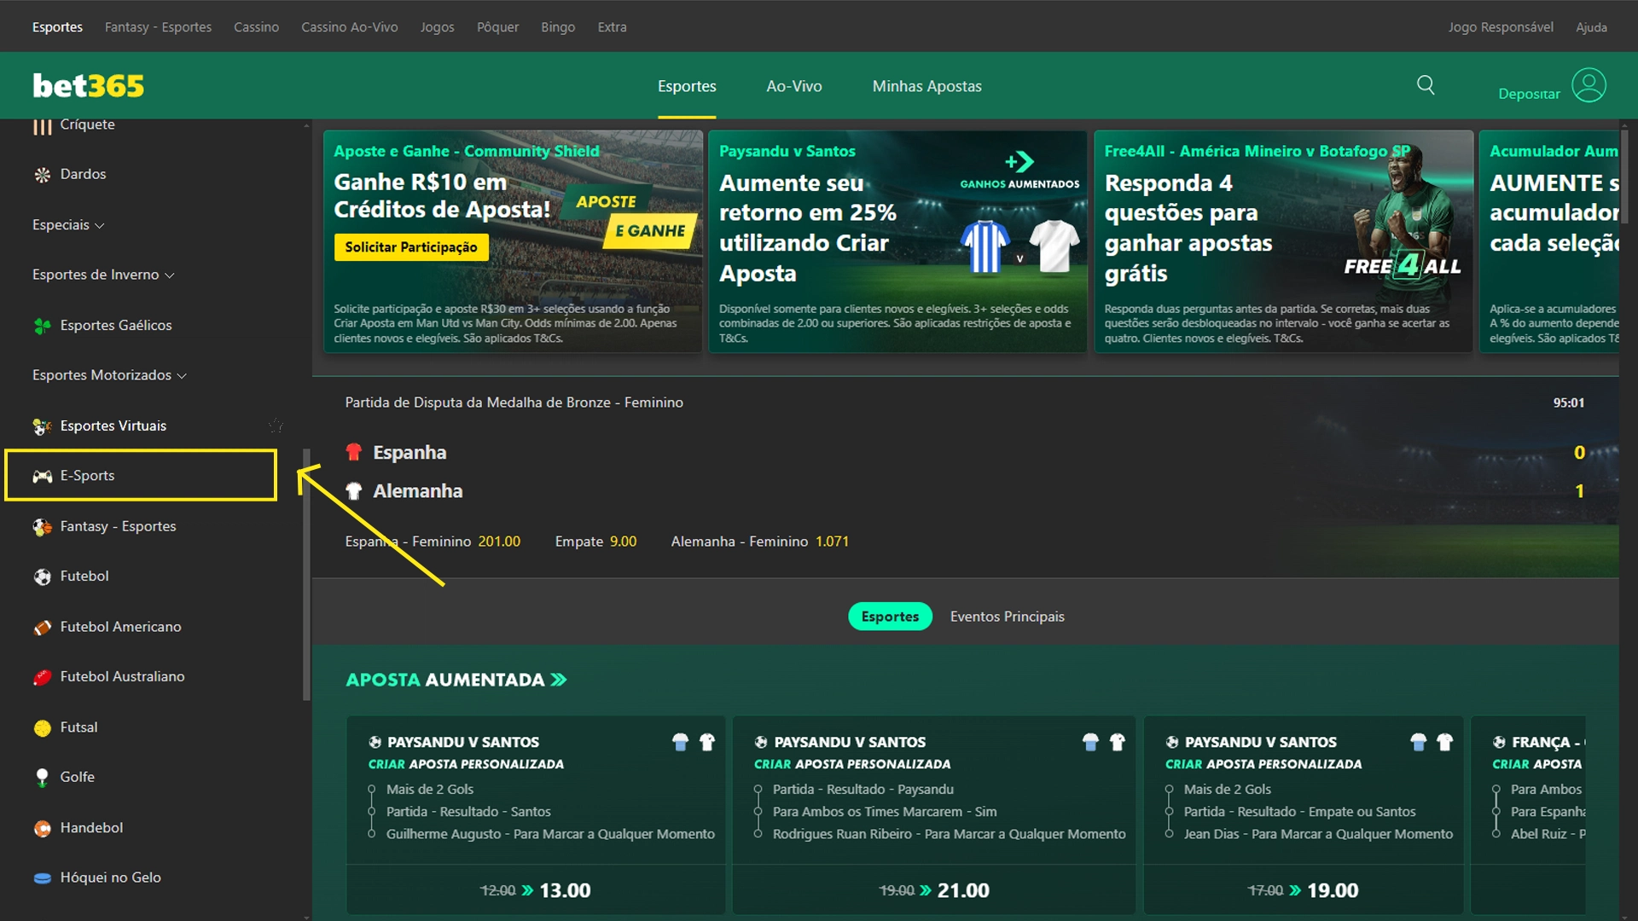This screenshot has height=921, width=1638.
Task: Click the Futebol Australiano ball icon
Action: coord(42,677)
